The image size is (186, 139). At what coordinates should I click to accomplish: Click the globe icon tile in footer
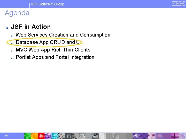click(159, 136)
